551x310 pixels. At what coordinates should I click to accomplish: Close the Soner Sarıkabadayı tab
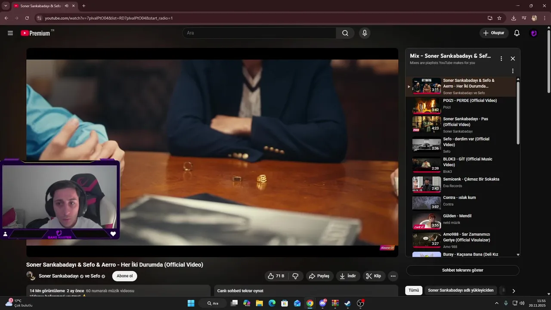coord(74,6)
